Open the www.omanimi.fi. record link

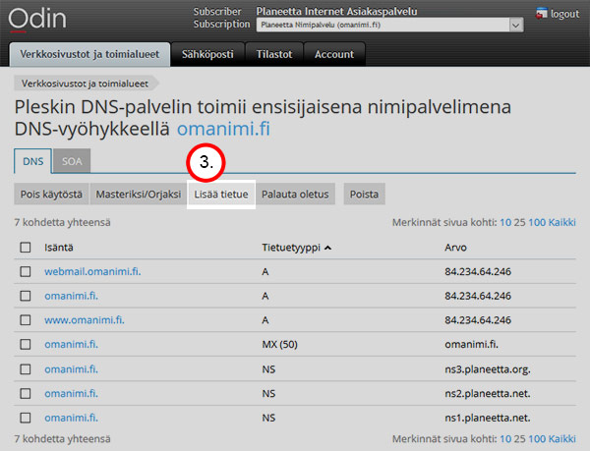(x=85, y=320)
